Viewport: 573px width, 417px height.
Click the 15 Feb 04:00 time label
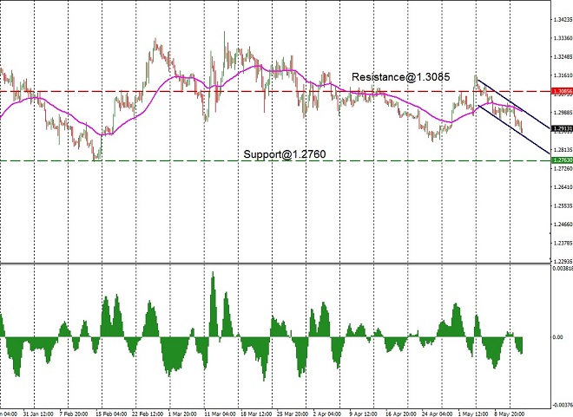[109, 414]
